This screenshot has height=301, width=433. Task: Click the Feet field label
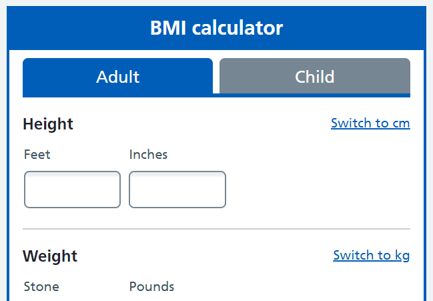point(37,155)
